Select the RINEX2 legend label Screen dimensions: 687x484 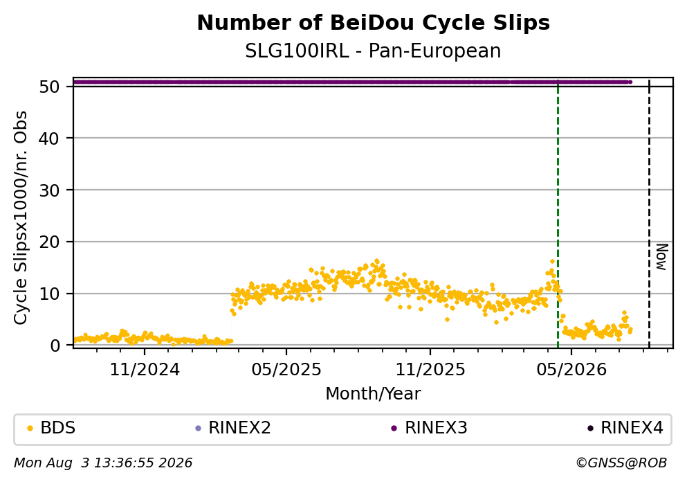click(239, 428)
